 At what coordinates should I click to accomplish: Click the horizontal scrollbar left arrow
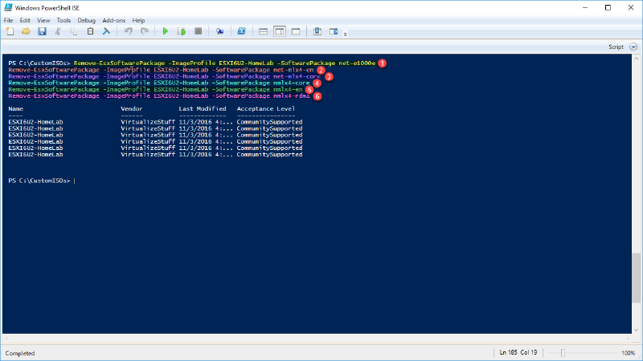pos(6,338)
